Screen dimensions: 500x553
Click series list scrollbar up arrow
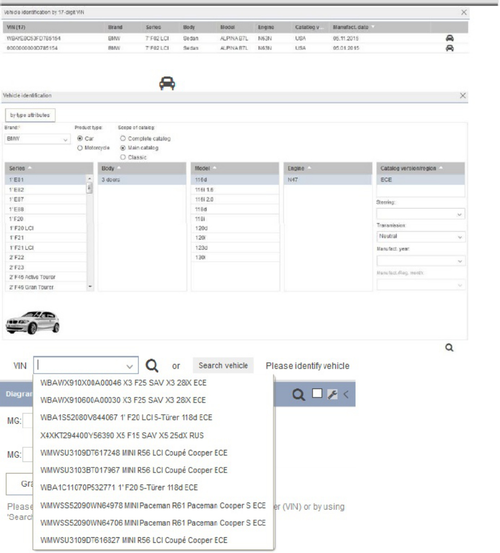(90, 179)
